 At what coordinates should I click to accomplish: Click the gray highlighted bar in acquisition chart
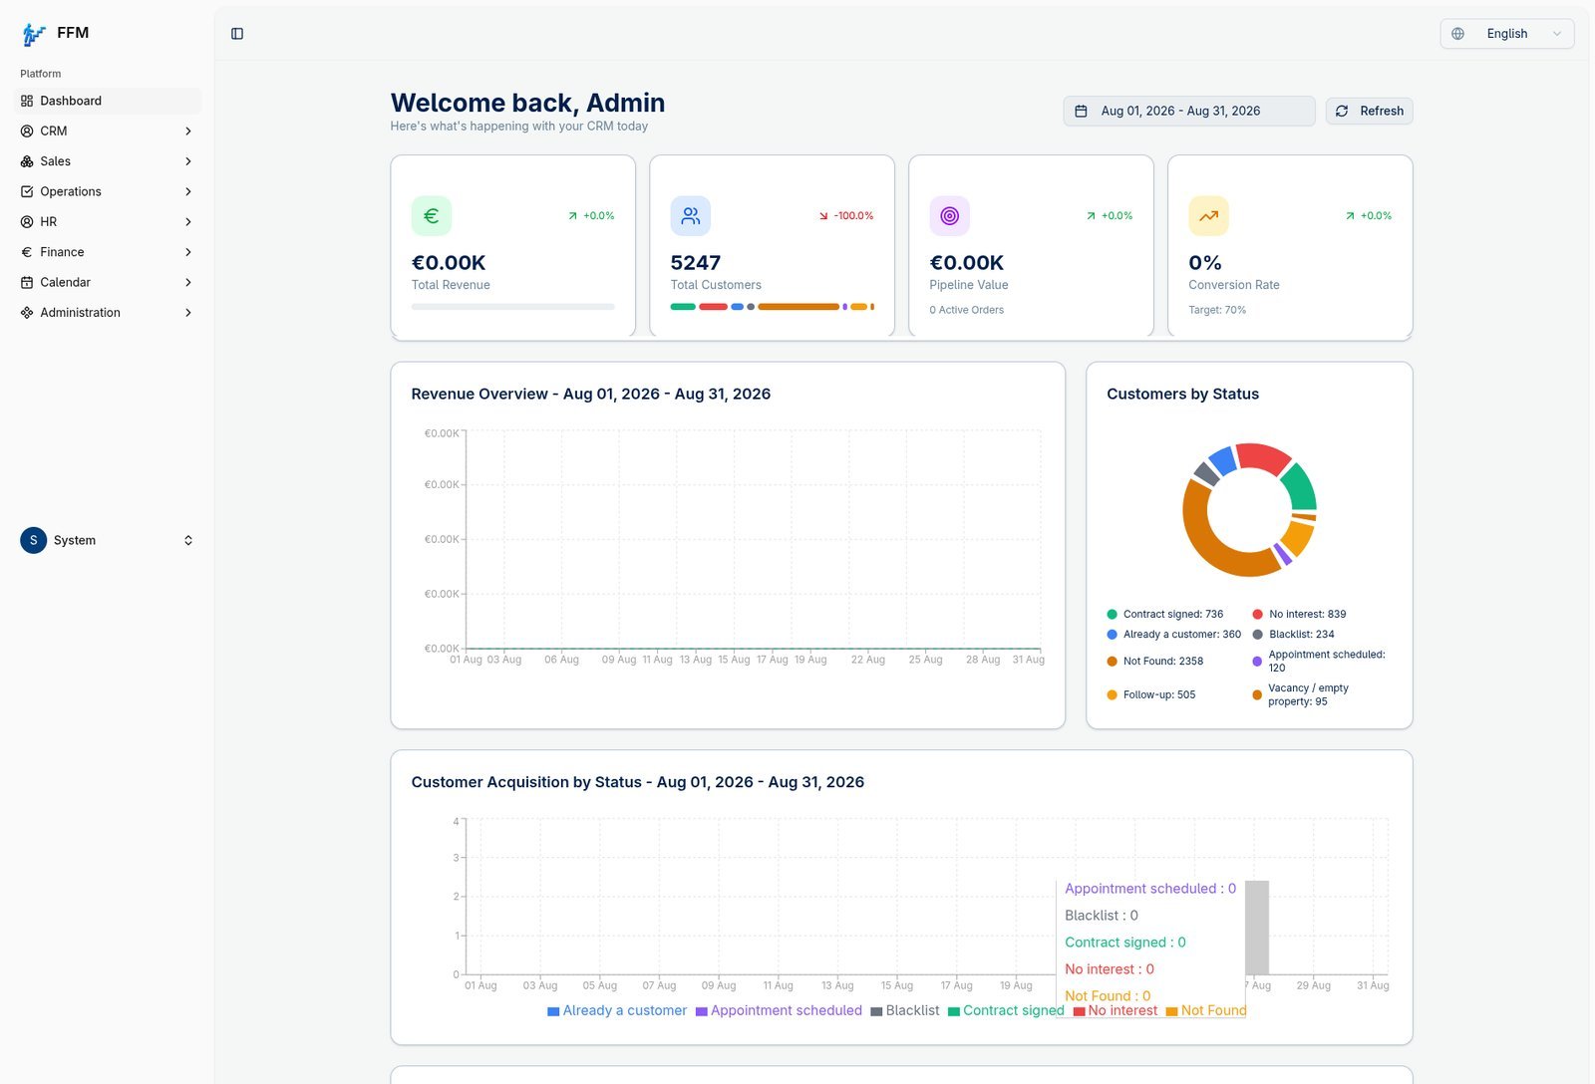tap(1257, 928)
